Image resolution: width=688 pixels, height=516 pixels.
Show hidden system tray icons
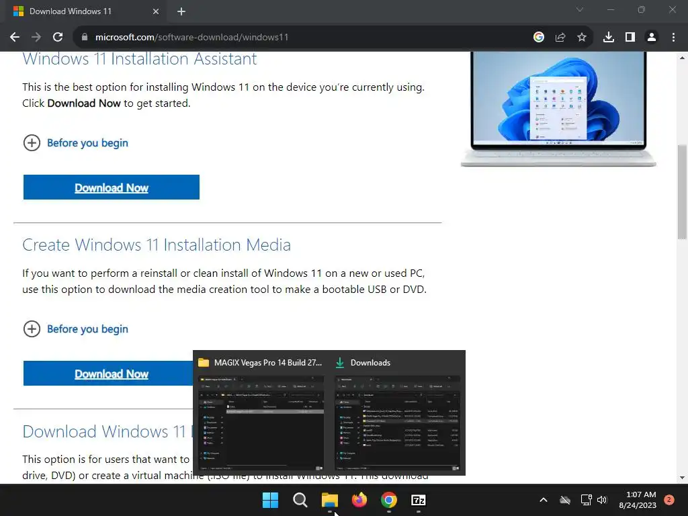(543, 500)
